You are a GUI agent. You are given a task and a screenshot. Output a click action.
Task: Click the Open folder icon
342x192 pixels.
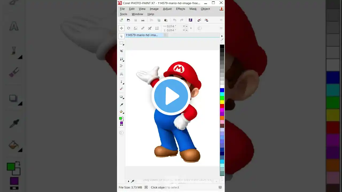pyautogui.click(x=129, y=20)
